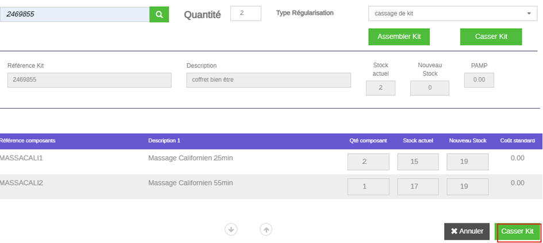543x243 pixels.
Task: Click the kit Nouveau Stock field
Action: coord(430,88)
